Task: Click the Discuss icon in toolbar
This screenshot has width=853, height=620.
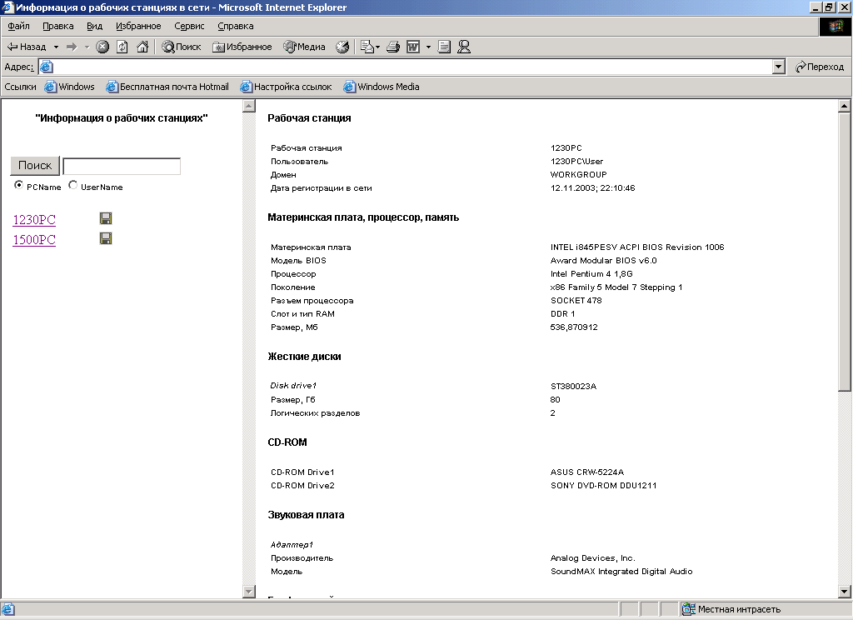Action: [445, 47]
